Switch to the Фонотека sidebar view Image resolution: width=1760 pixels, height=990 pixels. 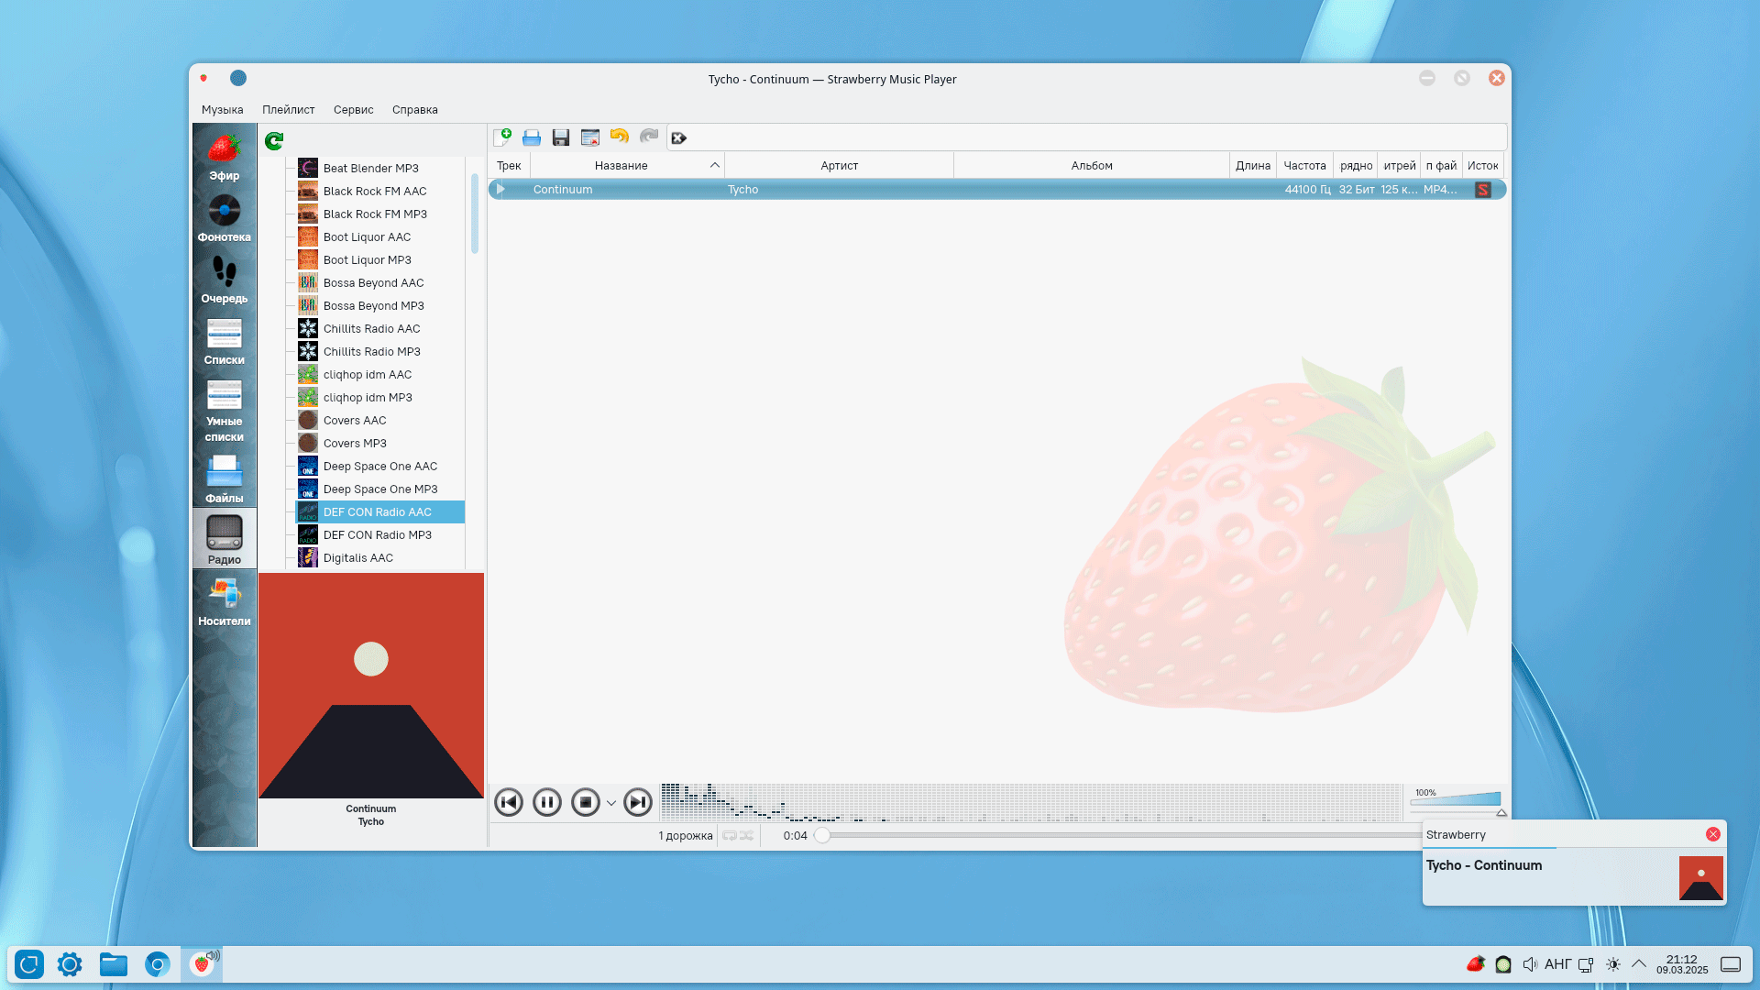pos(224,218)
